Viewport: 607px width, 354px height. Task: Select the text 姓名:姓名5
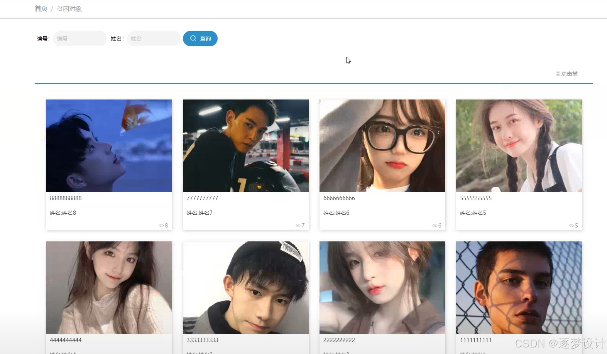pos(473,213)
